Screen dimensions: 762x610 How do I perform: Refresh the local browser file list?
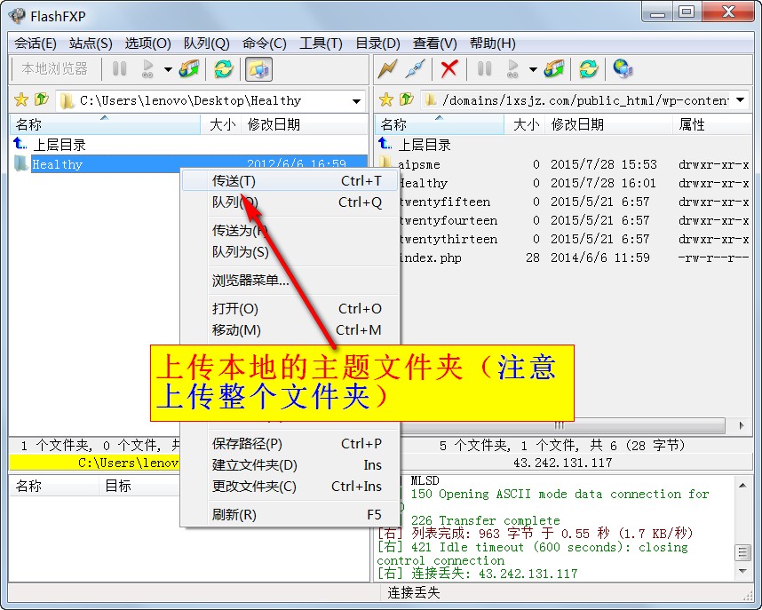click(224, 69)
